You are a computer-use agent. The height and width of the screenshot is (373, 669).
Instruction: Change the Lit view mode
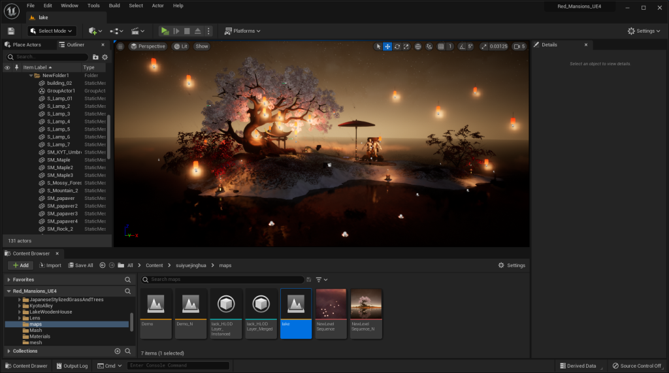pyautogui.click(x=181, y=46)
